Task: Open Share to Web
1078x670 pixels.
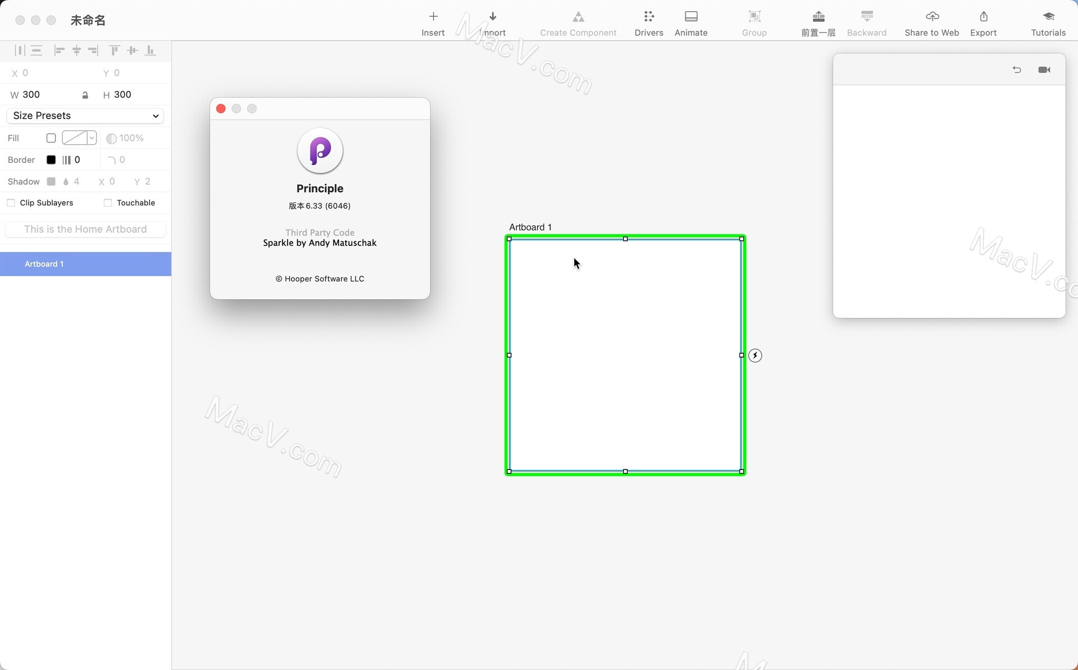Action: coord(932,22)
